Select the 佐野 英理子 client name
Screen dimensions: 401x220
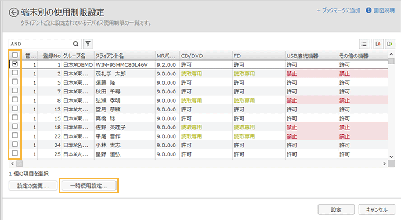[x=111, y=127]
